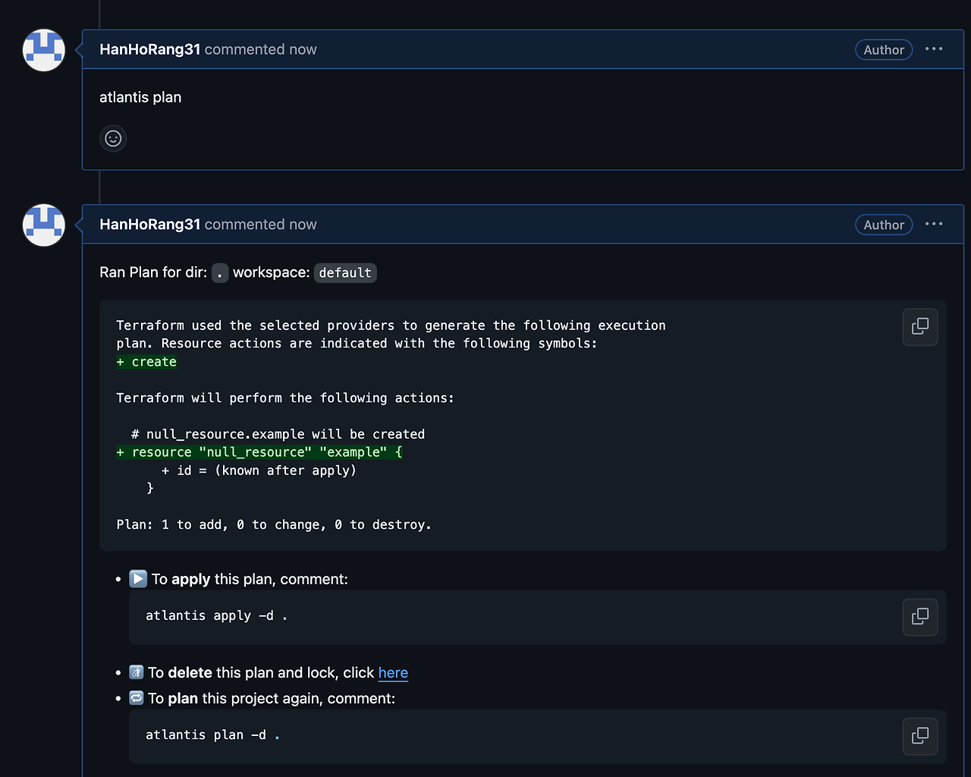Copy the Terraform plan output block
Image resolution: width=971 pixels, height=777 pixels.
[920, 327]
